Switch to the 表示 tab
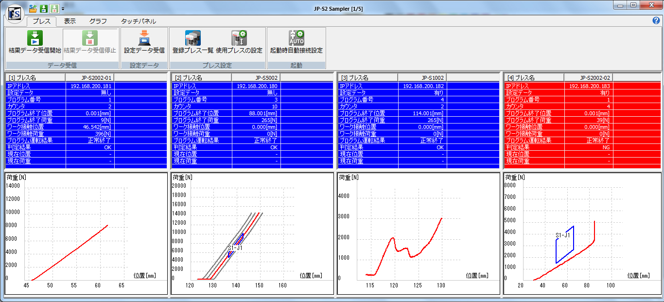The height and width of the screenshot is (302, 664). point(70,21)
